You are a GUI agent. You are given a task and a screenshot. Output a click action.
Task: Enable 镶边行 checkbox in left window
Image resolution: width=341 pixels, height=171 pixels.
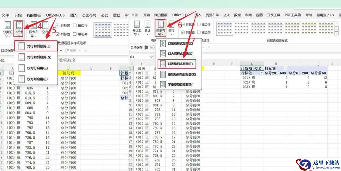click(75, 25)
